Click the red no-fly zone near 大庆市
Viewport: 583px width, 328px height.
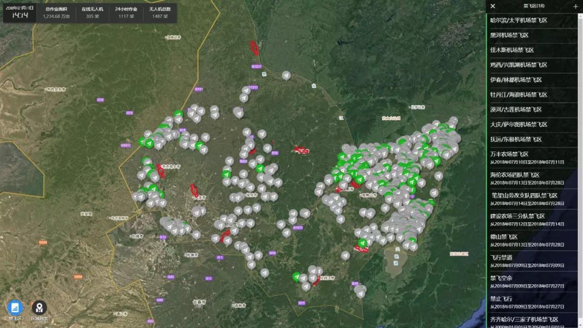click(x=194, y=190)
